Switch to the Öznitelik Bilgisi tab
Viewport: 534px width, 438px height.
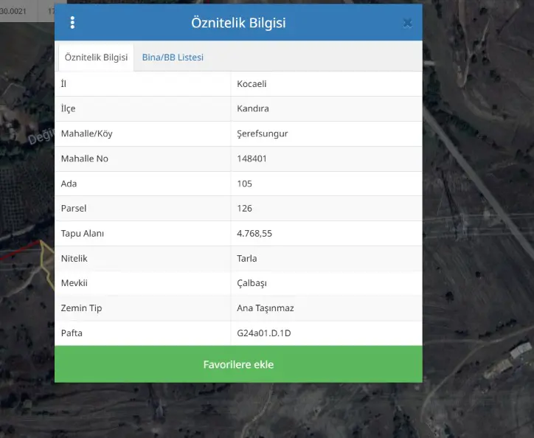click(96, 58)
